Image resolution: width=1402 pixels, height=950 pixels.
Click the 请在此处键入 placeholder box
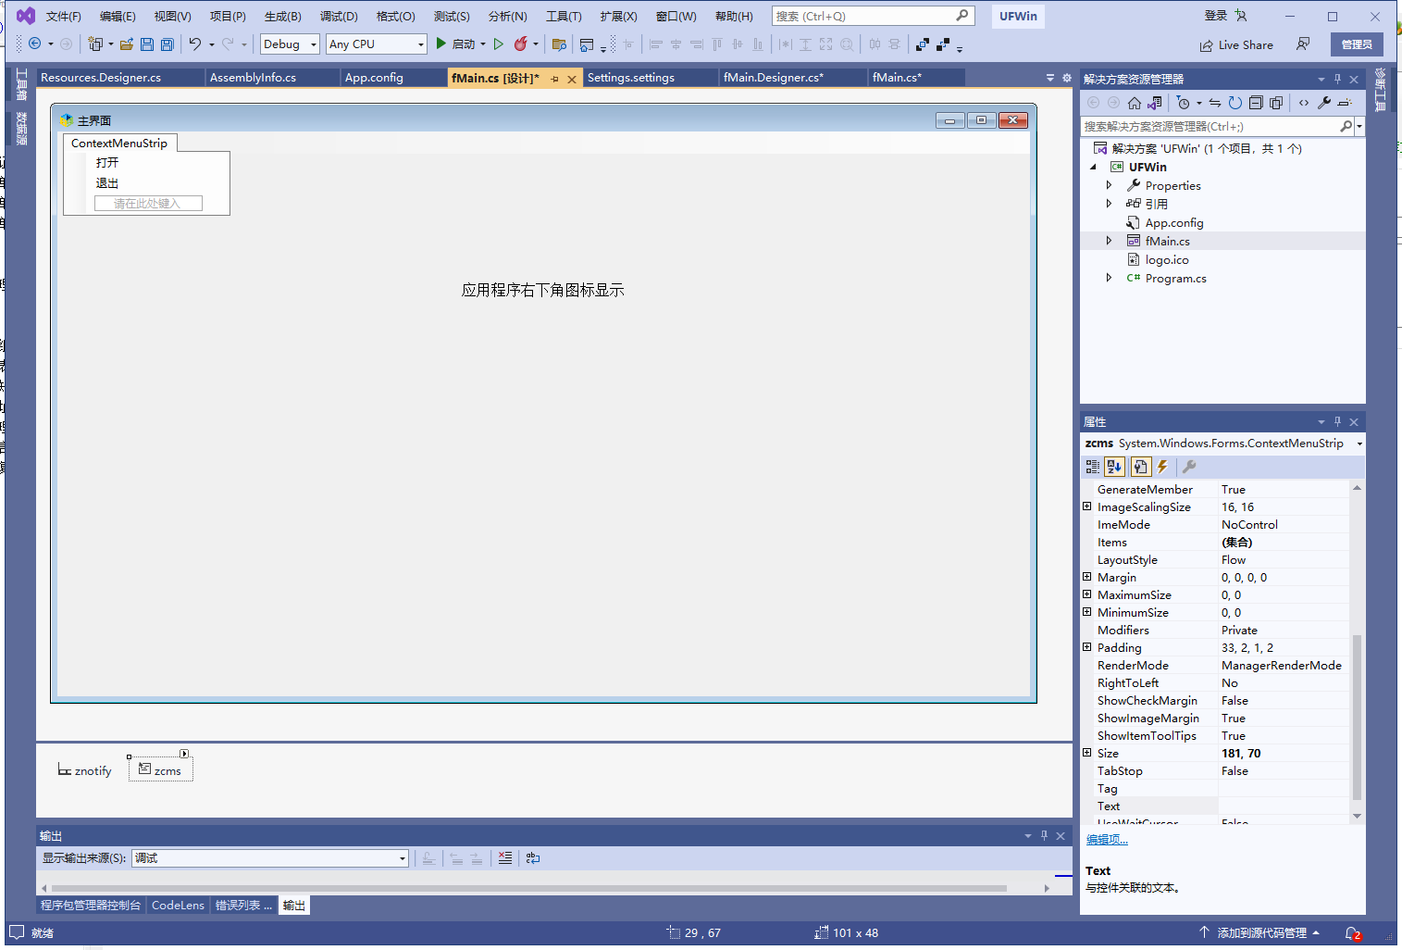tap(148, 204)
